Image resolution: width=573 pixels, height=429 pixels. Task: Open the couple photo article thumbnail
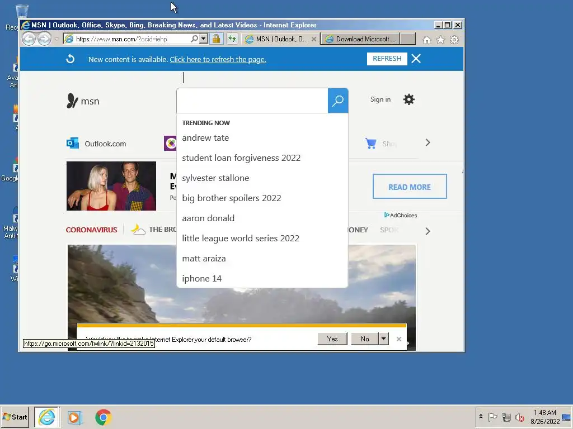111,186
